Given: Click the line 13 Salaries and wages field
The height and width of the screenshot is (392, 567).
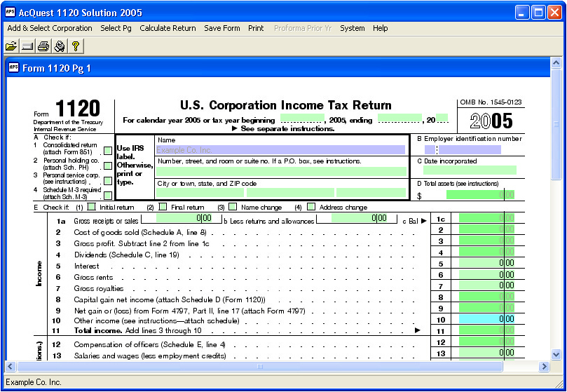Looking at the screenshot, I should (486, 353).
